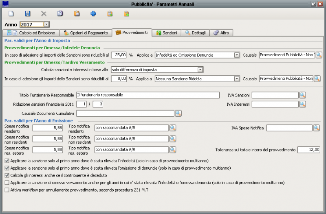Open lookup for IVA Interessi field
The image size is (326, 214).
coord(302,104)
